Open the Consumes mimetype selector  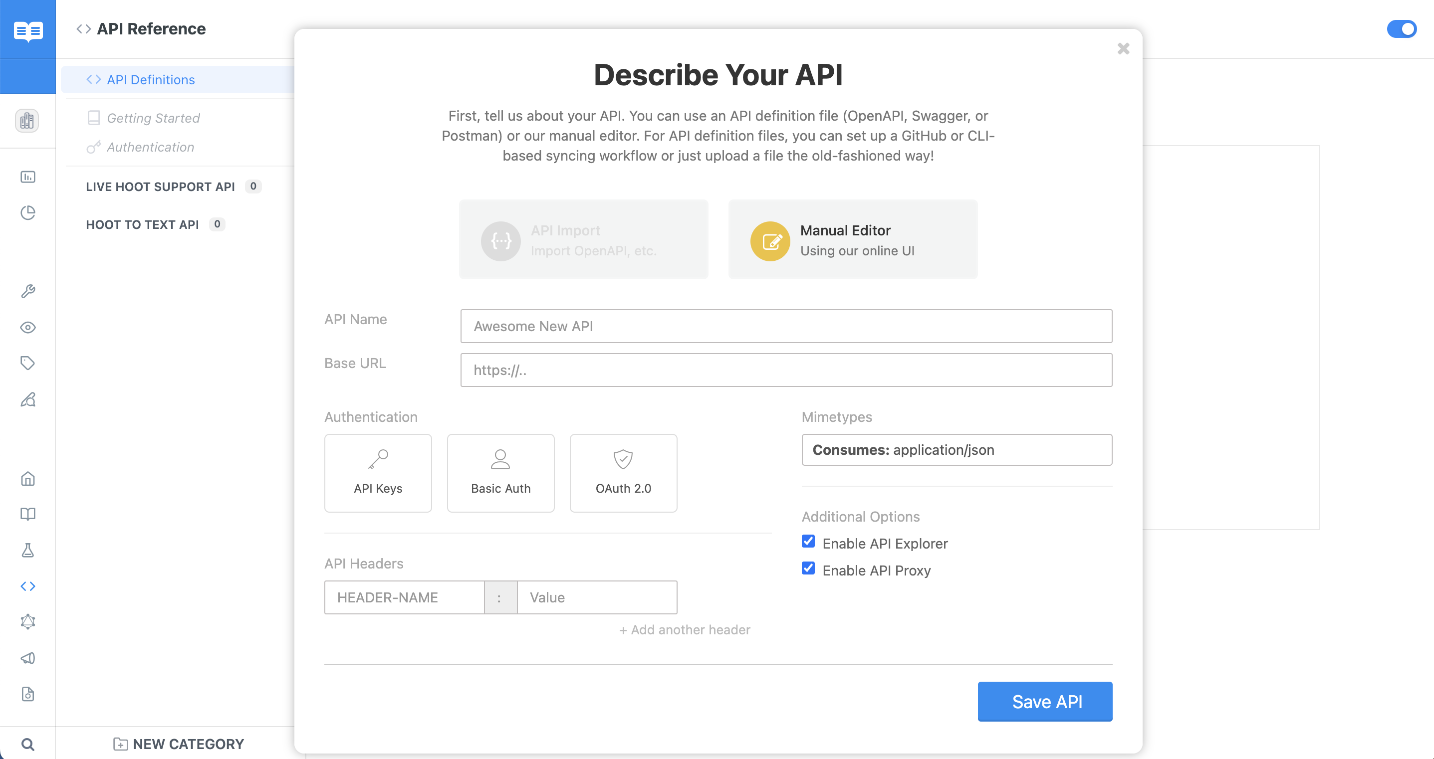point(956,450)
